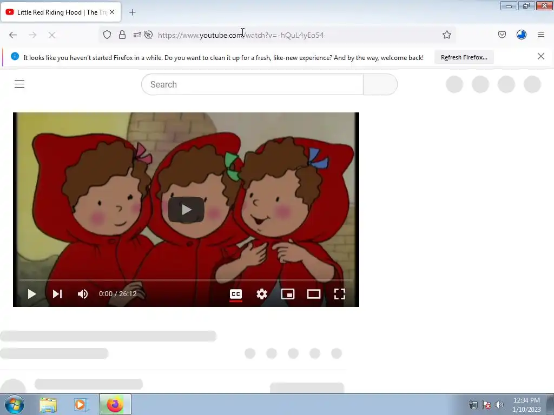Open Windows Explorer from taskbar
The image size is (554, 415).
48,404
